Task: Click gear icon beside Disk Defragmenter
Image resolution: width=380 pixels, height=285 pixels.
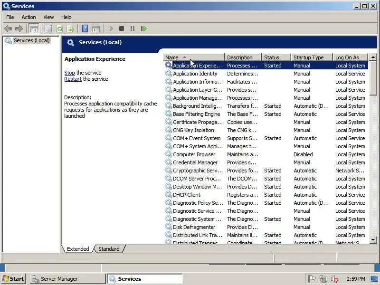Action: pyautogui.click(x=169, y=227)
